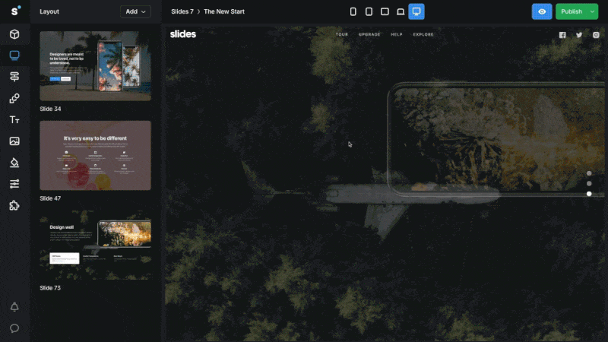Switch to small phone viewport
The image size is (608, 342).
(x=353, y=11)
